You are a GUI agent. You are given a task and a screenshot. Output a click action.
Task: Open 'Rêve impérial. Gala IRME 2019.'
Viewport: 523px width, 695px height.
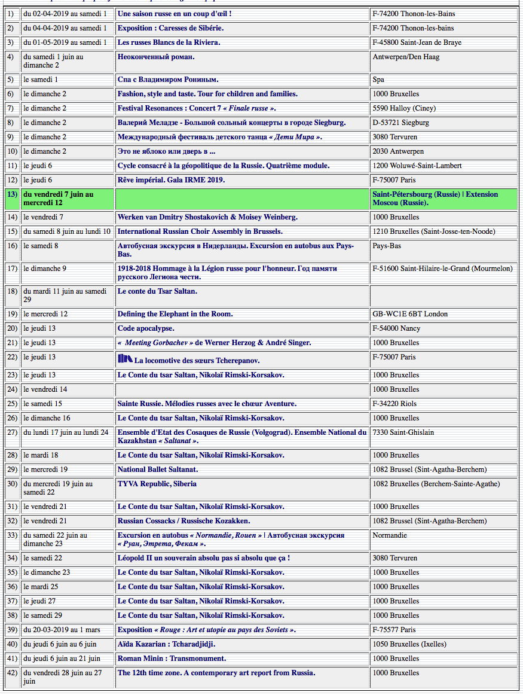[172, 180]
